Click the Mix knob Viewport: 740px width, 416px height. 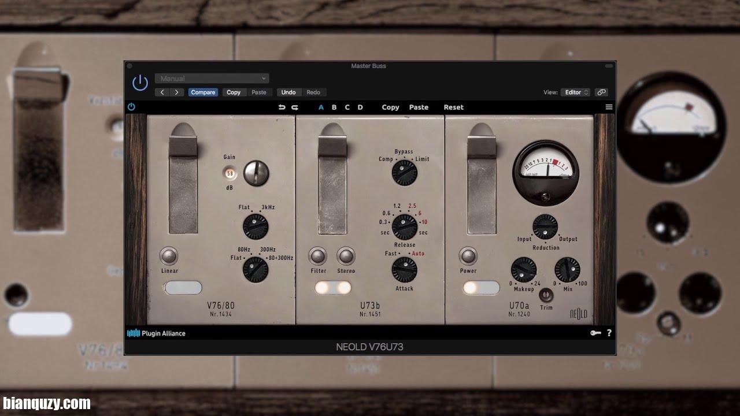pyautogui.click(x=568, y=270)
